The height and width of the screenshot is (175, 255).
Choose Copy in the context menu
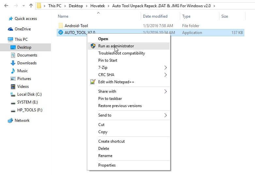(x=129, y=132)
